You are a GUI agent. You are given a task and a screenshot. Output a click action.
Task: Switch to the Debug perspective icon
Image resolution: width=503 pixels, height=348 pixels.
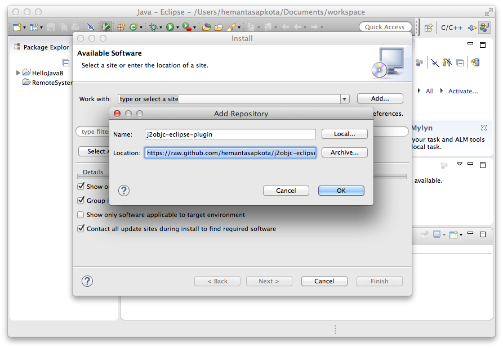click(472, 28)
